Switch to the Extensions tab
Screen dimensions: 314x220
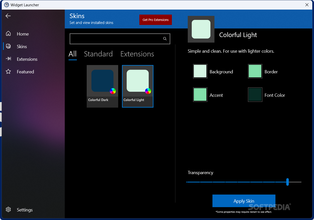(137, 54)
